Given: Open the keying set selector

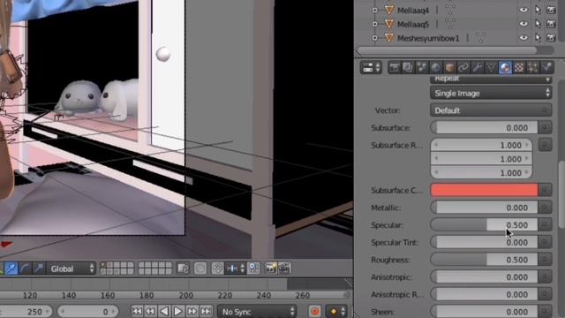Looking at the screenshot, I should [x=336, y=311].
